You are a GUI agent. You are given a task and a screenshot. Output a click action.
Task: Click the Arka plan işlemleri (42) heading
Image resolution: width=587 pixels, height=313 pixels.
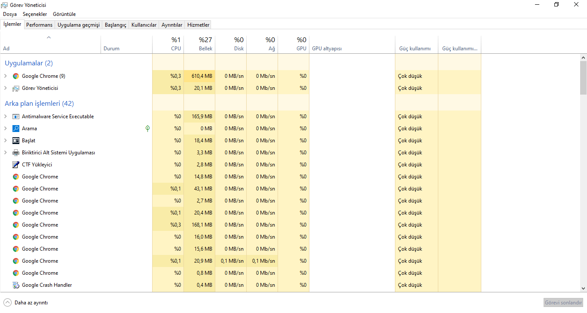(39, 104)
